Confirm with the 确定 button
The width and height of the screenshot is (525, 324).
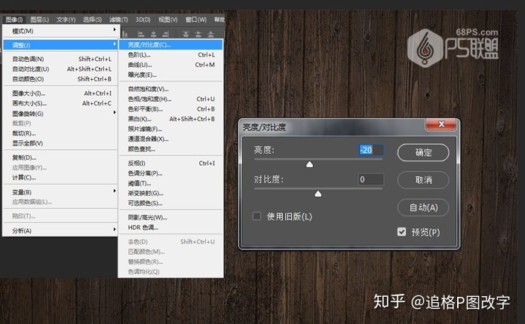[423, 152]
